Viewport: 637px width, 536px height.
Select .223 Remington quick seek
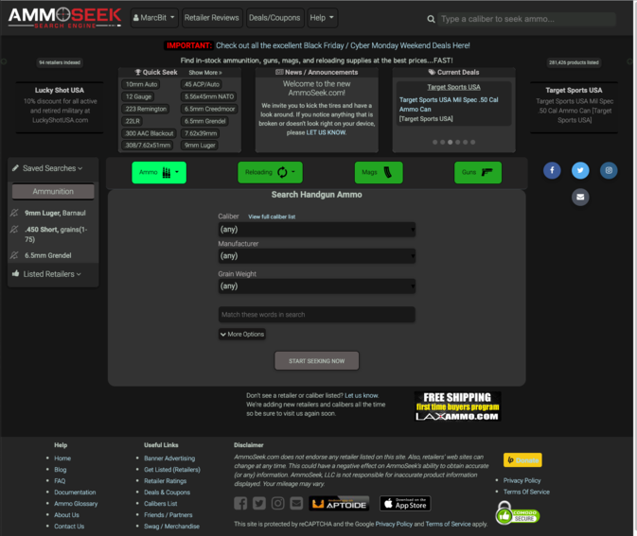click(146, 109)
